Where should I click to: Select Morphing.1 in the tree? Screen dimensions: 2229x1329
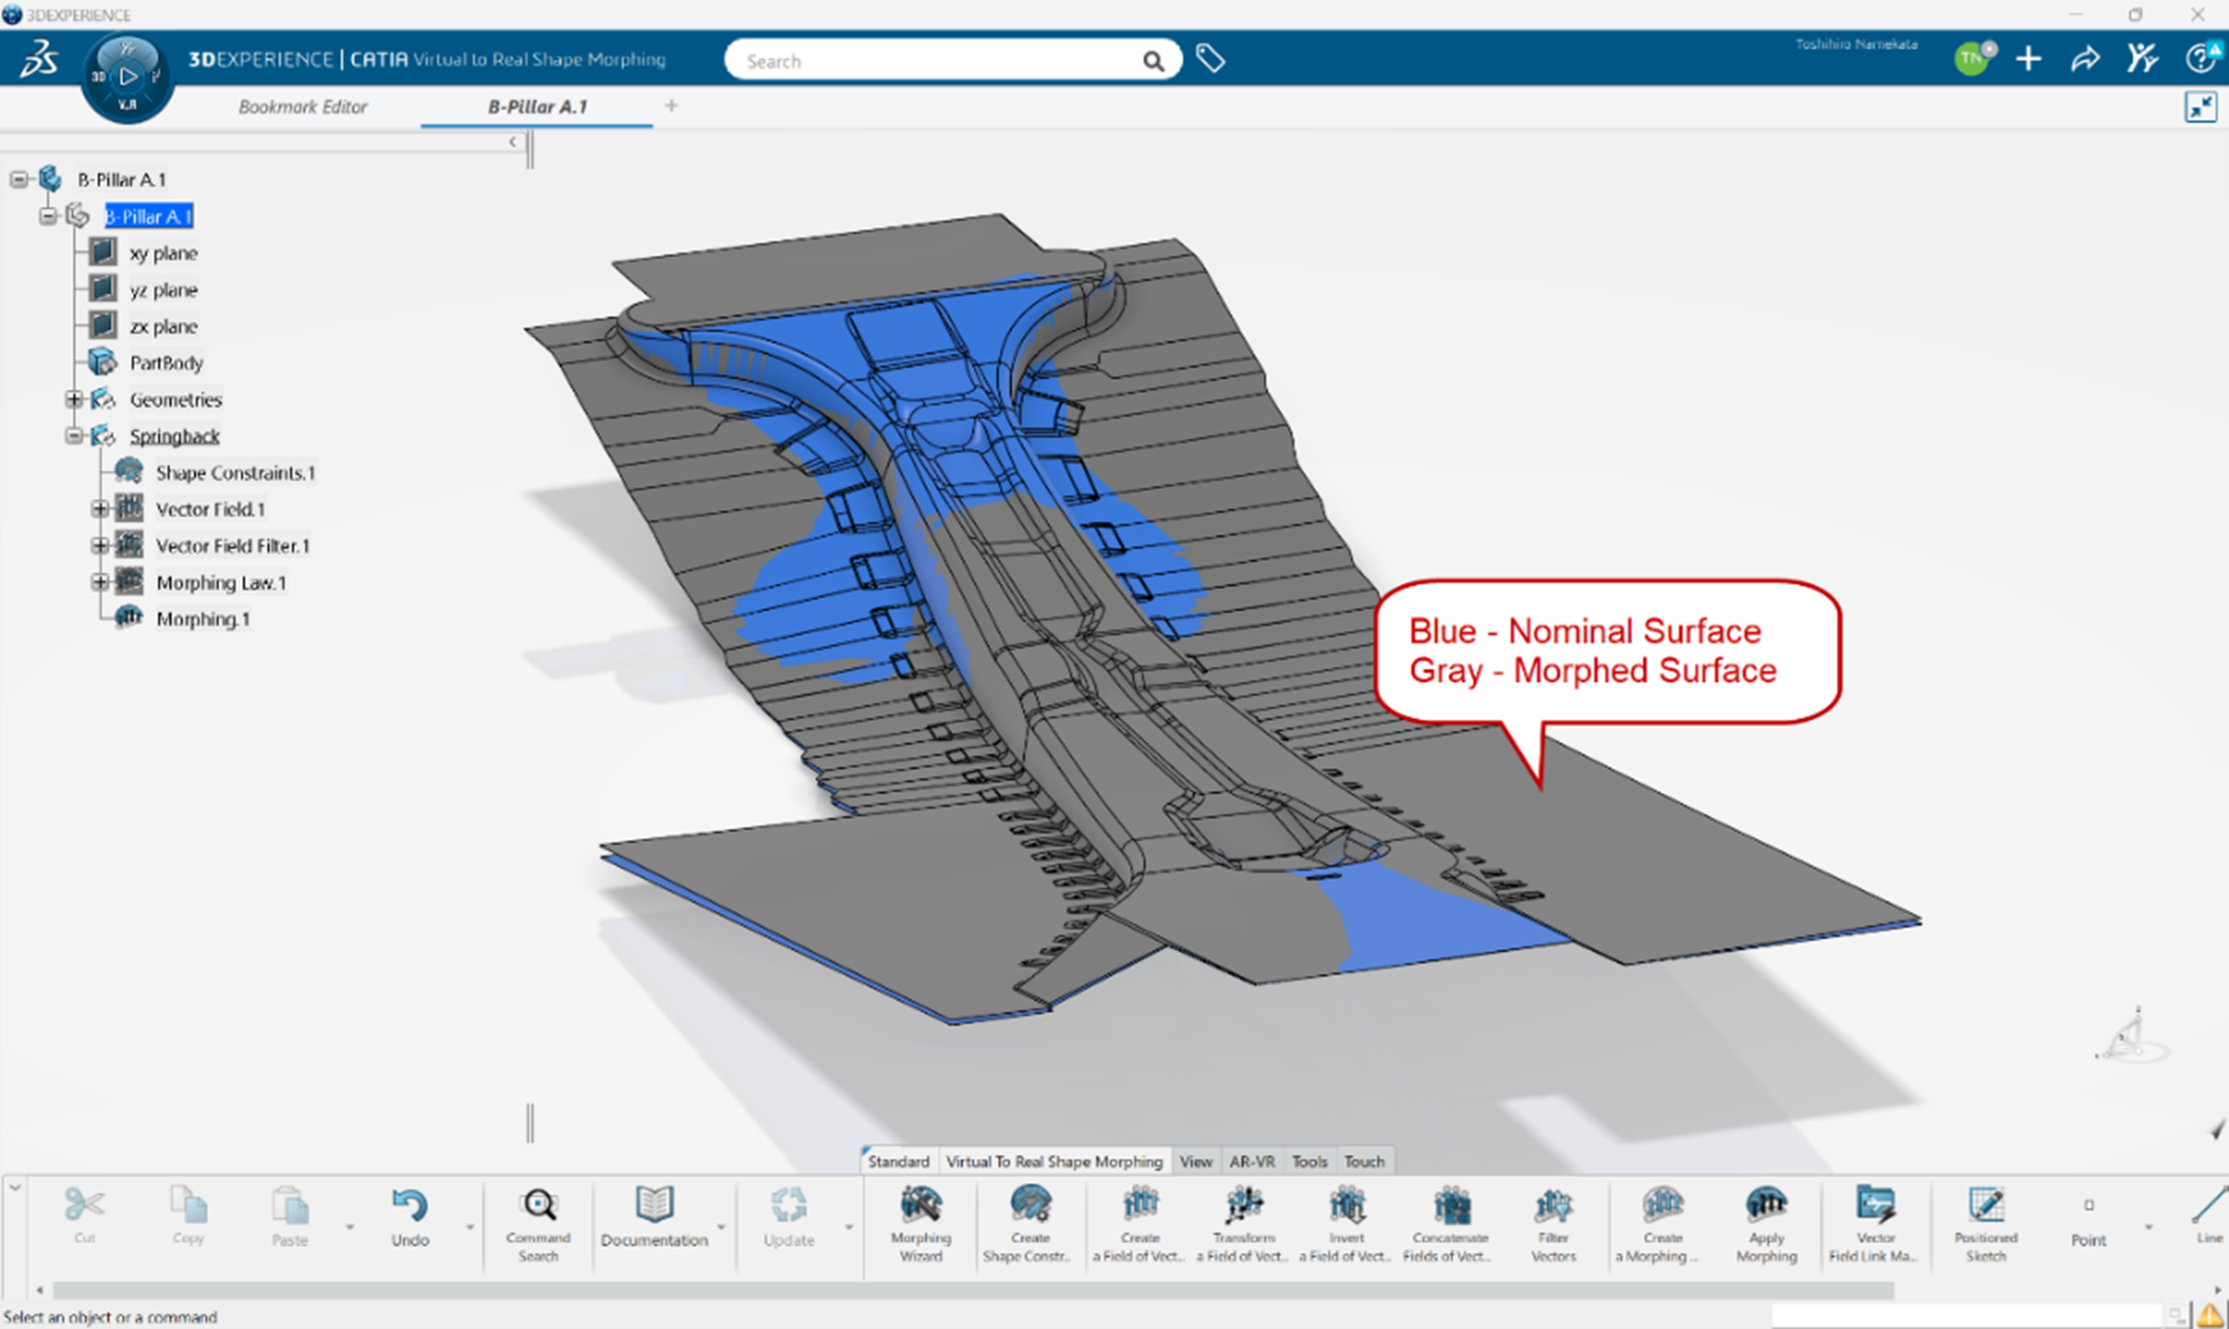click(x=203, y=619)
